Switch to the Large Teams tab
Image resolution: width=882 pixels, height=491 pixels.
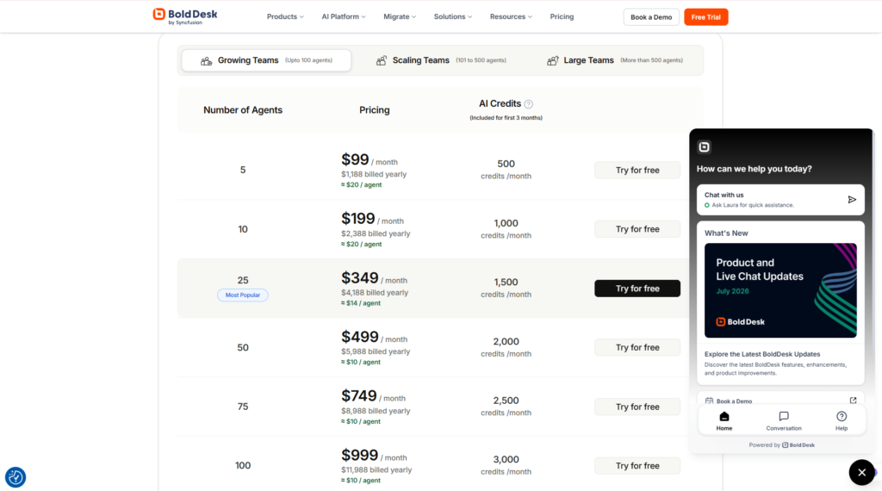click(x=615, y=60)
